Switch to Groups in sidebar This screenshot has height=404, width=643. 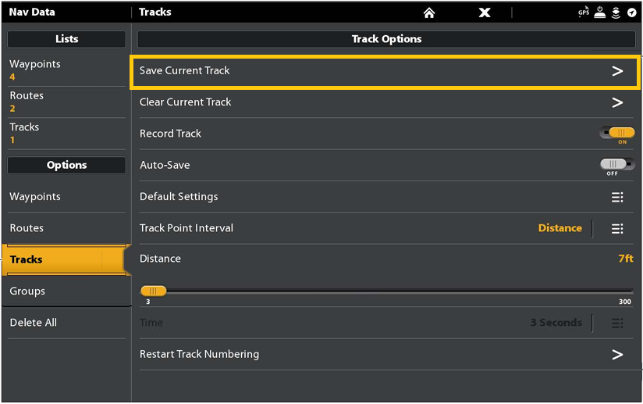pyautogui.click(x=62, y=291)
